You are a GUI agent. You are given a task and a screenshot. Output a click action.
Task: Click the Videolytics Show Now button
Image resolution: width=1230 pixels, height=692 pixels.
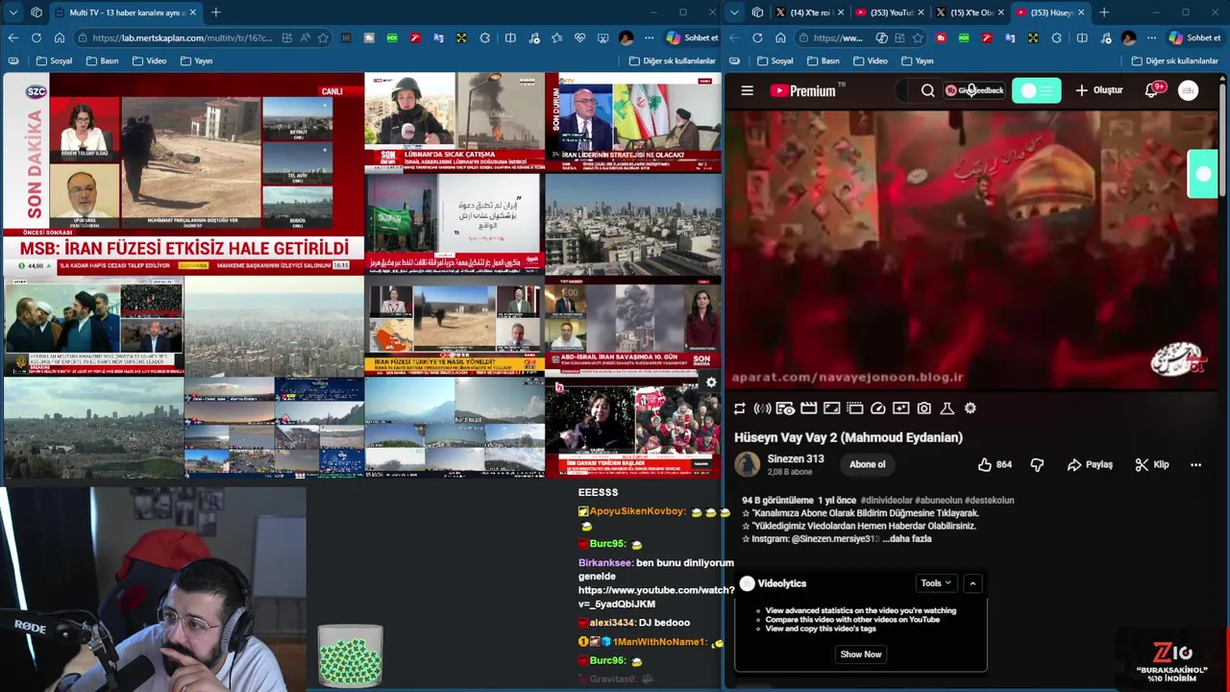click(x=861, y=655)
